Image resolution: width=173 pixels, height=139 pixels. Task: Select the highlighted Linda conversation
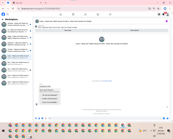[x=16, y=57]
